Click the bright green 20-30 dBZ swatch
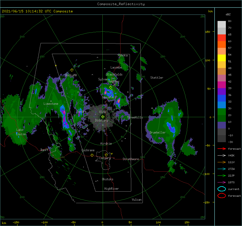The height and width of the screenshot is (226, 242). (222, 112)
